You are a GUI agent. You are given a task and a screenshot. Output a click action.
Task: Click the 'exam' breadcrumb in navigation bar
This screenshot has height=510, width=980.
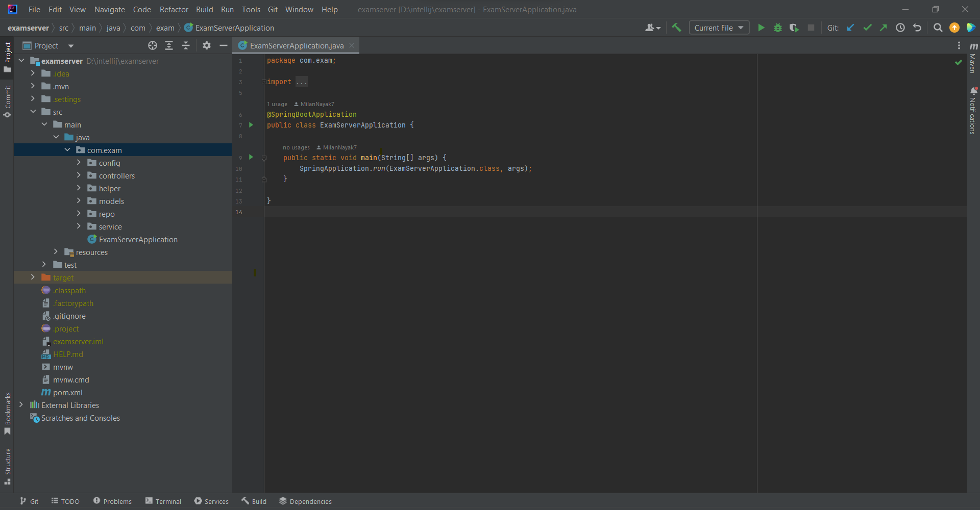[165, 28]
